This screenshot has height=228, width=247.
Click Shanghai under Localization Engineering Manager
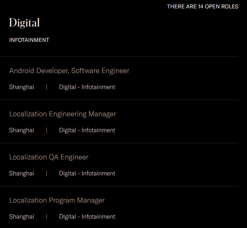pyautogui.click(x=21, y=130)
